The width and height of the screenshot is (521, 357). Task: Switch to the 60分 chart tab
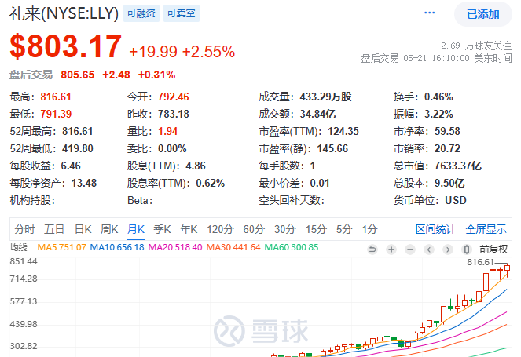point(254,229)
